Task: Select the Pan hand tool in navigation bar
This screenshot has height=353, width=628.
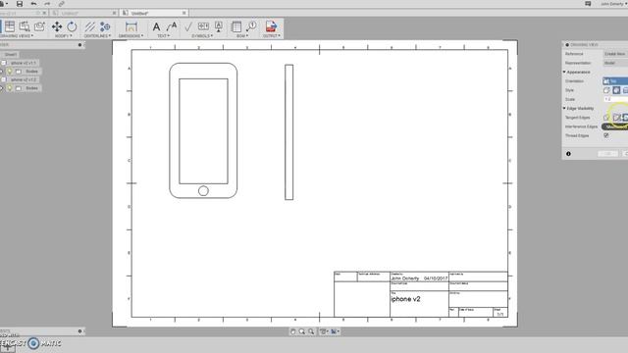Action: click(293, 331)
